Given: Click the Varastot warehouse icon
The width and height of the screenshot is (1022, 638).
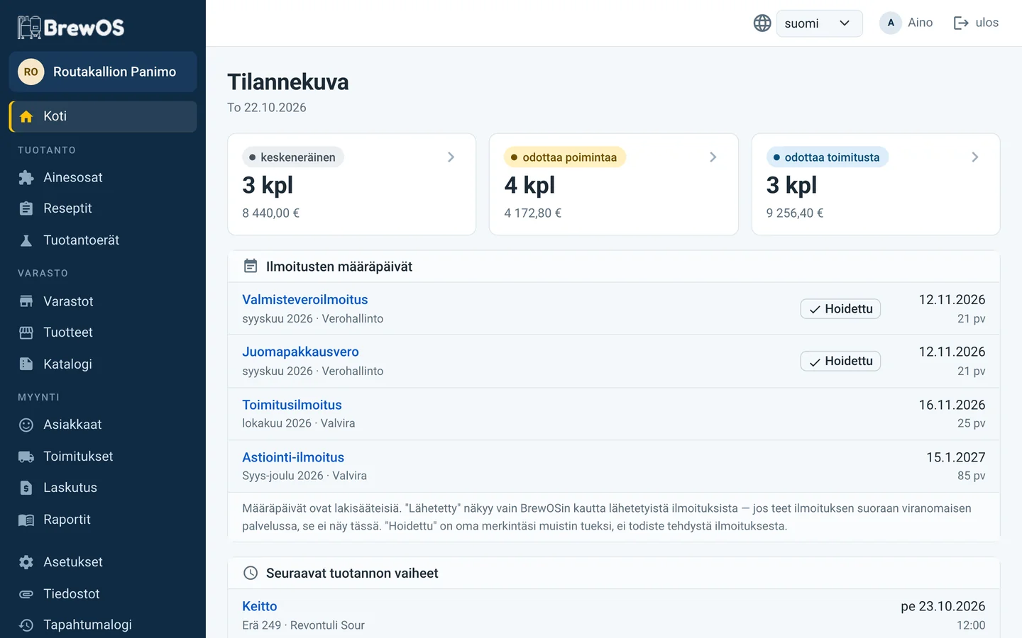Looking at the screenshot, I should (26, 301).
